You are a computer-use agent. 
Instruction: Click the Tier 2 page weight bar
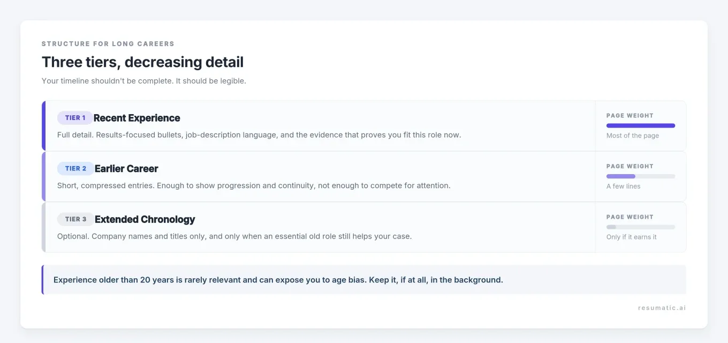pyautogui.click(x=641, y=176)
